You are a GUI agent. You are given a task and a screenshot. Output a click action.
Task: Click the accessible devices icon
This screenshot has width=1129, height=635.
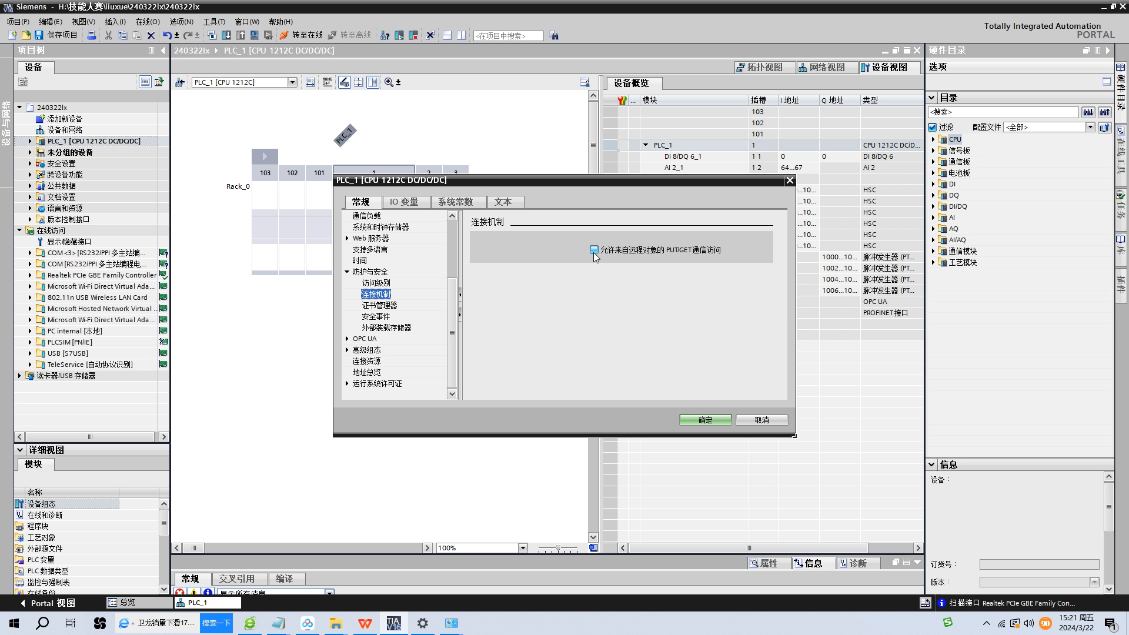click(x=385, y=35)
